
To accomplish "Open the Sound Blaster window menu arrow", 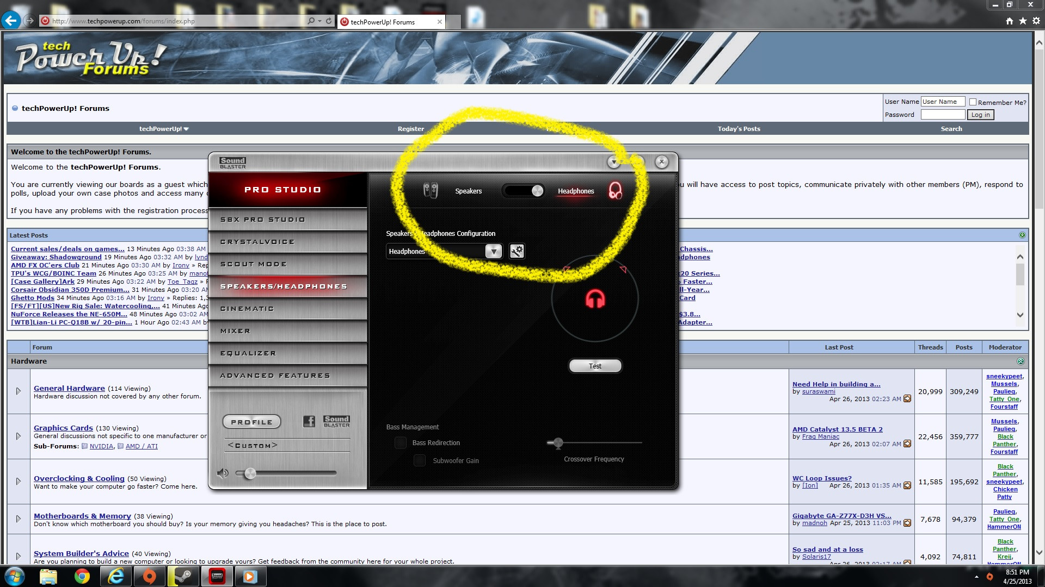I will 614,162.
